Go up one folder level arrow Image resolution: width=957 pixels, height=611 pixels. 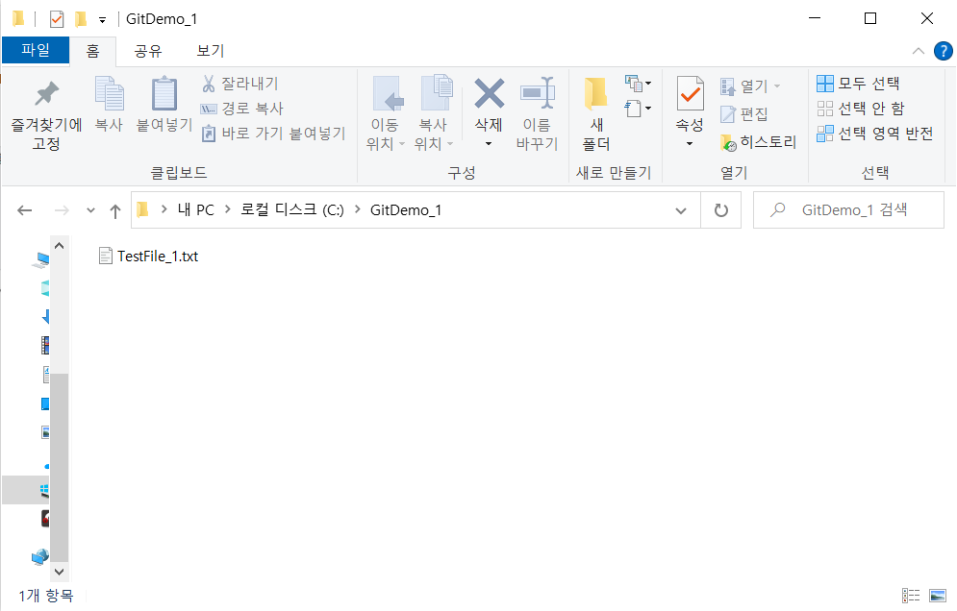pyautogui.click(x=114, y=210)
